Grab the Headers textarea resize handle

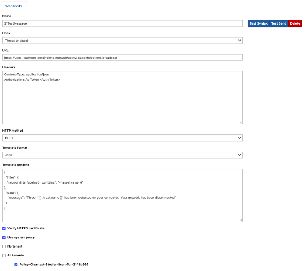pos(241,122)
